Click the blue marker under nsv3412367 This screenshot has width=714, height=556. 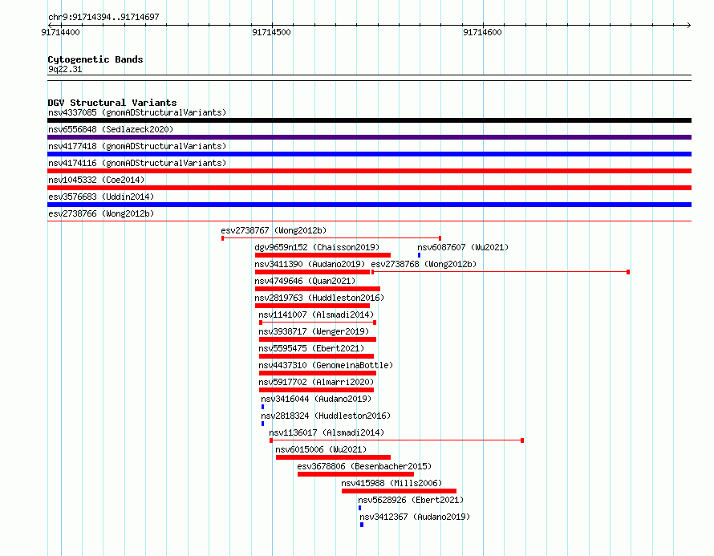(362, 525)
